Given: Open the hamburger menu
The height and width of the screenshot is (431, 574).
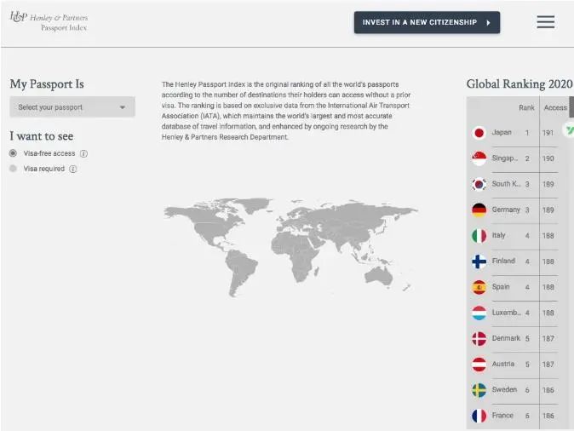Looking at the screenshot, I should [545, 22].
